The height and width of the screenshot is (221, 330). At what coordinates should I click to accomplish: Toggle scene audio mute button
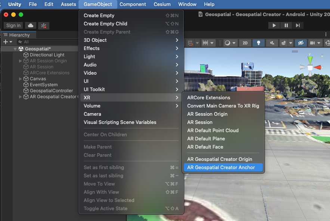click(272, 43)
